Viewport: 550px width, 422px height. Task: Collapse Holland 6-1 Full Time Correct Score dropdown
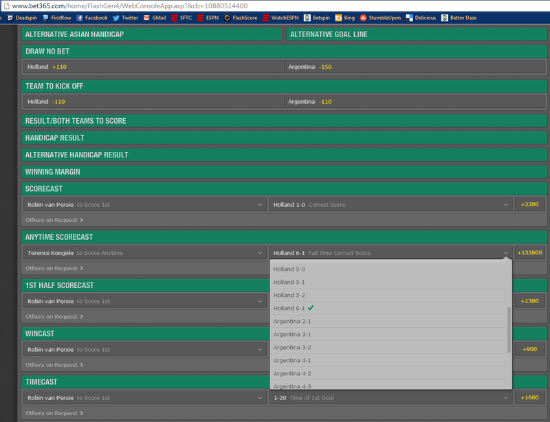coord(390,253)
